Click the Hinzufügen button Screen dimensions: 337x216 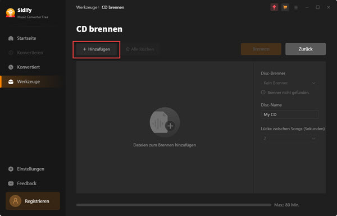click(x=97, y=49)
